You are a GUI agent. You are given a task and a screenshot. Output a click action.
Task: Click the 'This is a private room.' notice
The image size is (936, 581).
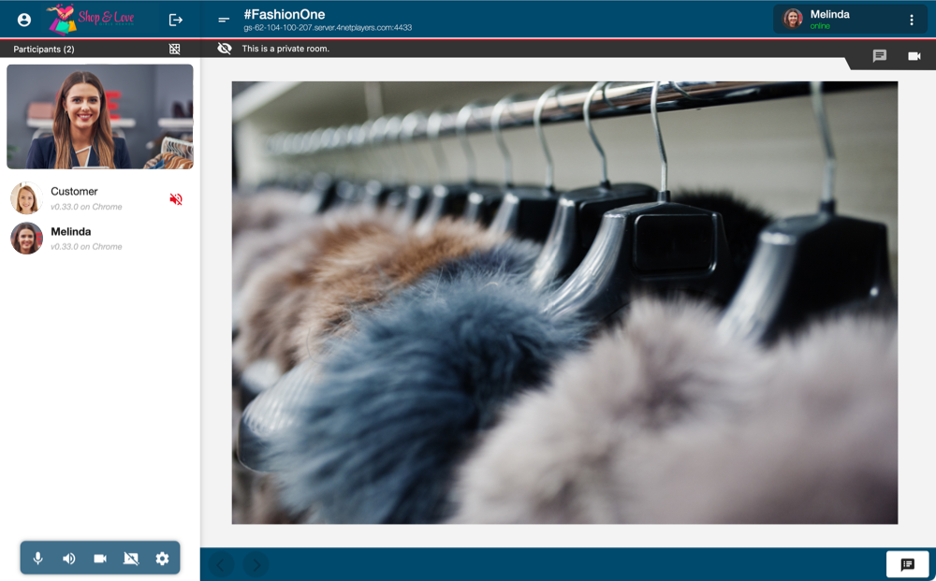tap(285, 49)
